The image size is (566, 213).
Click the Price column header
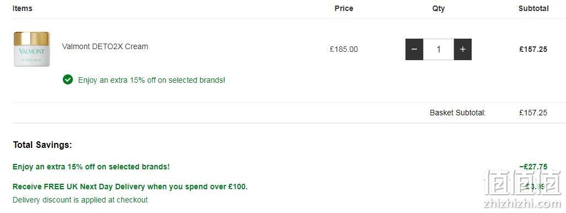[x=344, y=8]
